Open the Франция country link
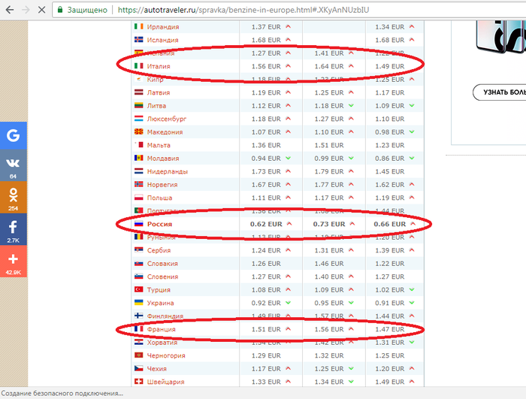The width and height of the screenshot is (526, 399). (162, 329)
